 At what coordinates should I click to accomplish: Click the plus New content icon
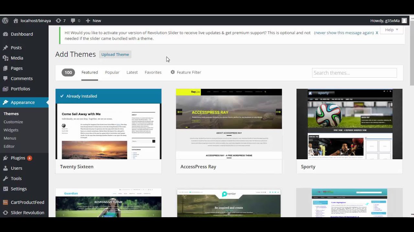(x=88, y=21)
